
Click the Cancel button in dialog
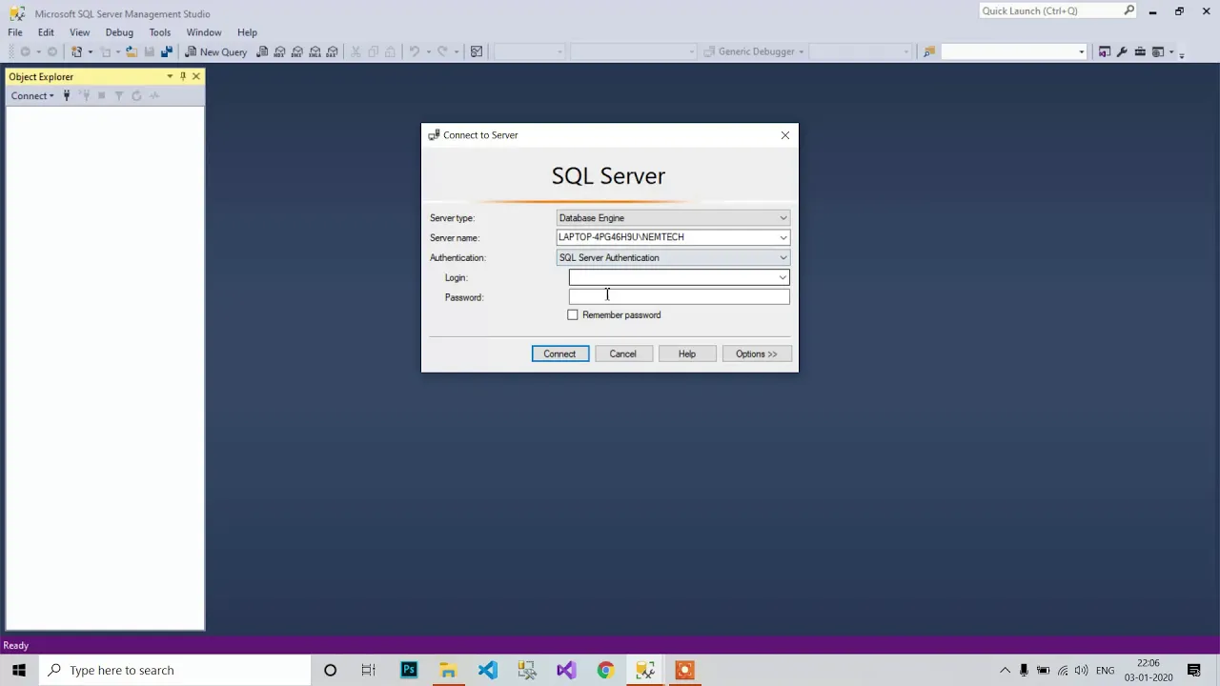[x=622, y=353]
